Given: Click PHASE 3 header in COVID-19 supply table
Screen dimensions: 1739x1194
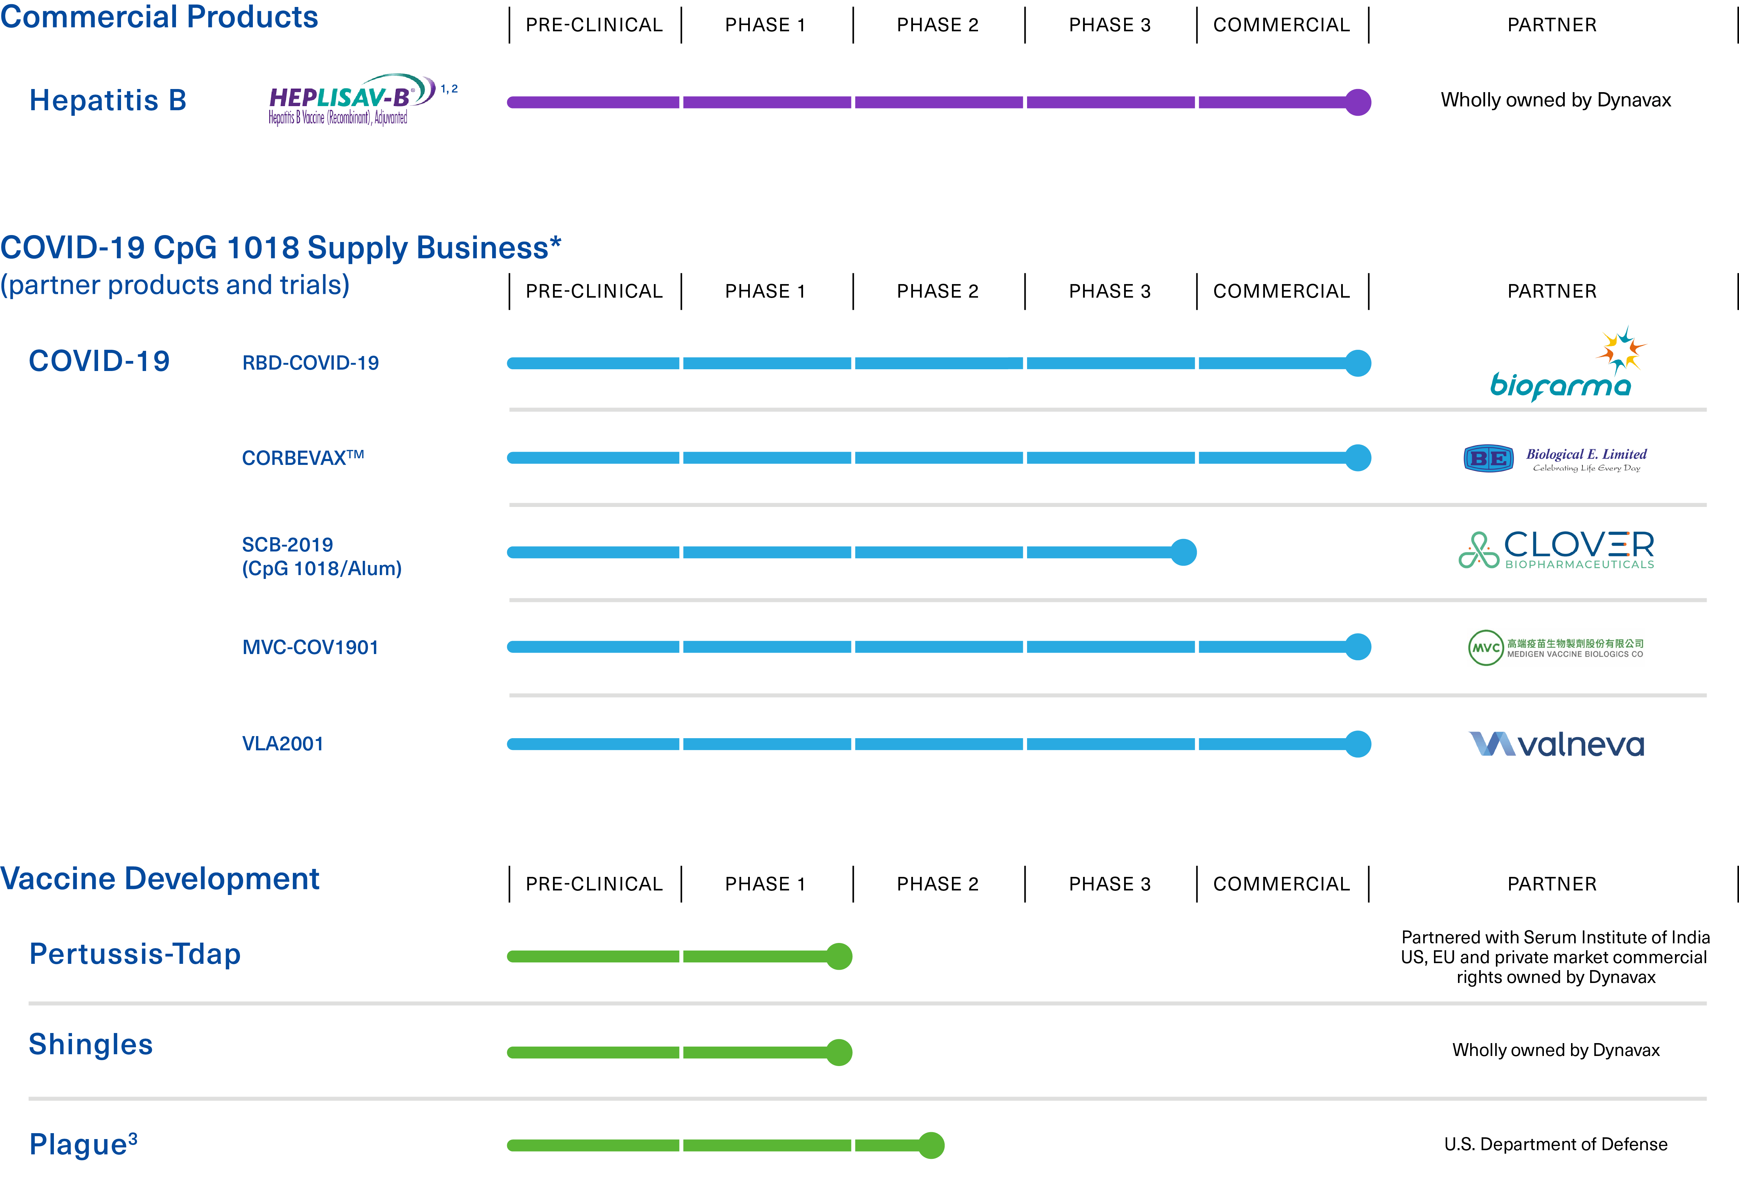Looking at the screenshot, I should coord(1110,292).
